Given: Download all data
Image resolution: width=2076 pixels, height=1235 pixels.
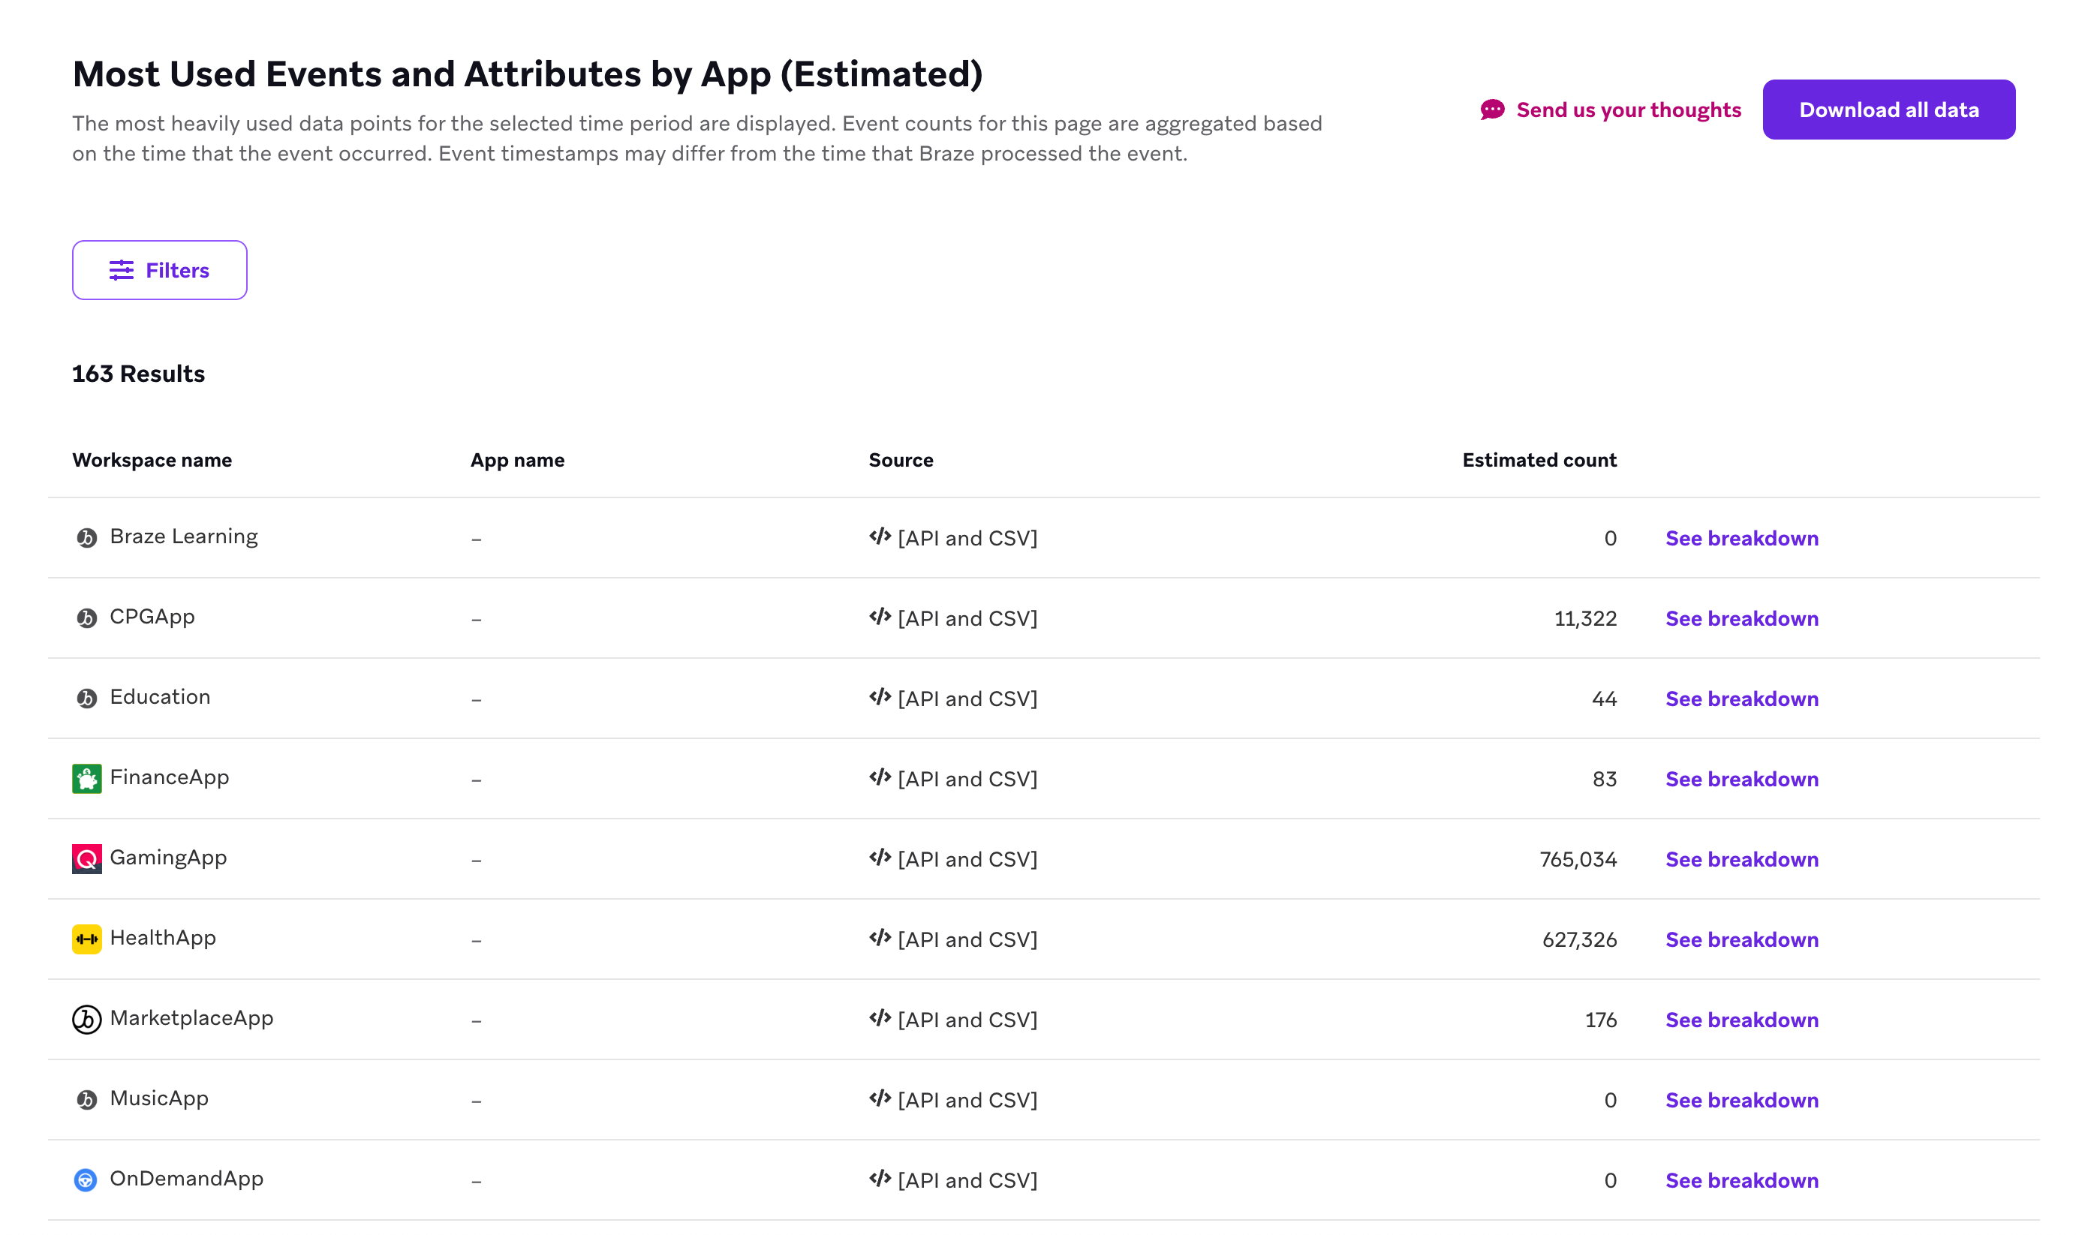Looking at the screenshot, I should coord(1888,110).
